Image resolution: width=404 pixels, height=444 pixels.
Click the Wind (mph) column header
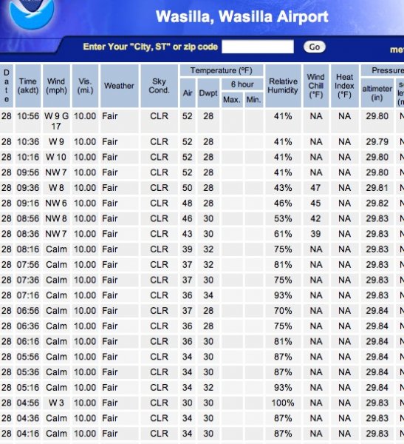(x=56, y=86)
